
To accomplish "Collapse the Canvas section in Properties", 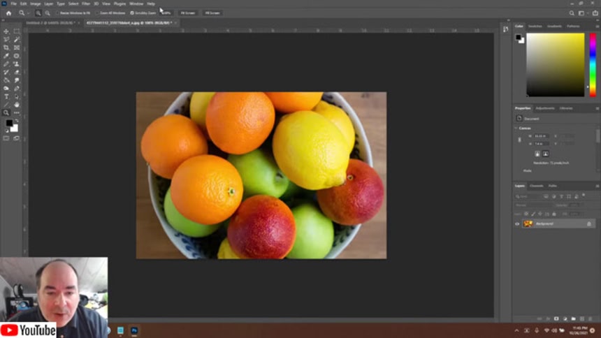I will coord(516,128).
